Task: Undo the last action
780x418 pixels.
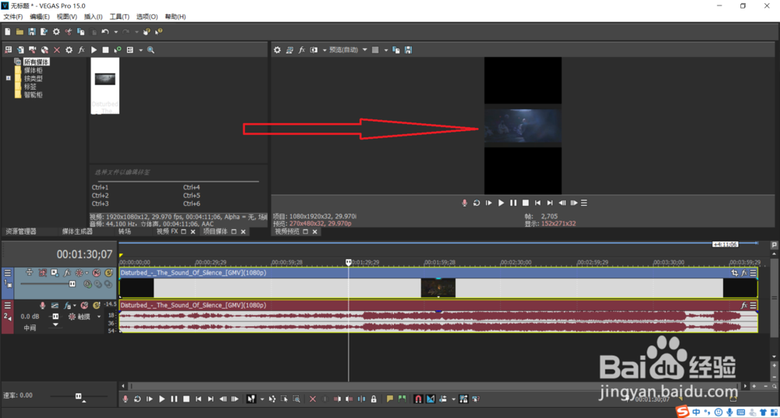Action: [x=105, y=31]
